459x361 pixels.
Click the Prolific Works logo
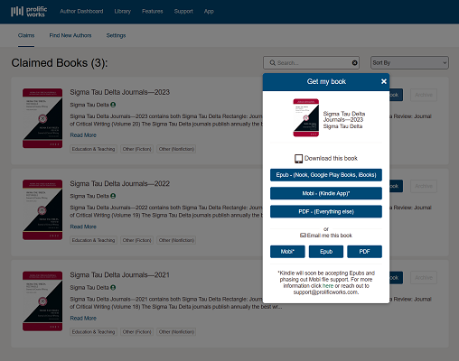click(29, 12)
